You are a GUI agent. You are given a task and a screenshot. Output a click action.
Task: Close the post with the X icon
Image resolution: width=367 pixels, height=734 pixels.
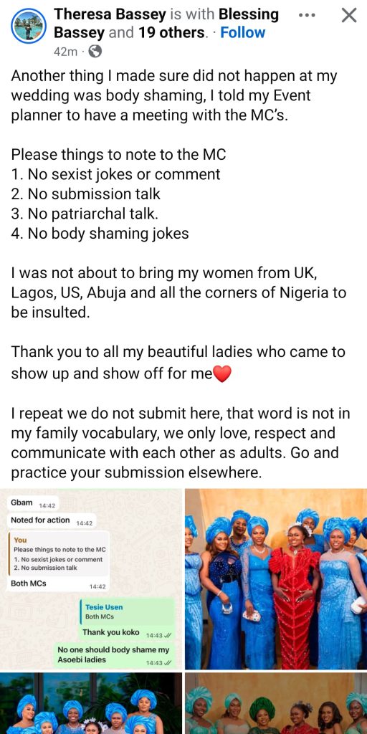[x=349, y=16]
